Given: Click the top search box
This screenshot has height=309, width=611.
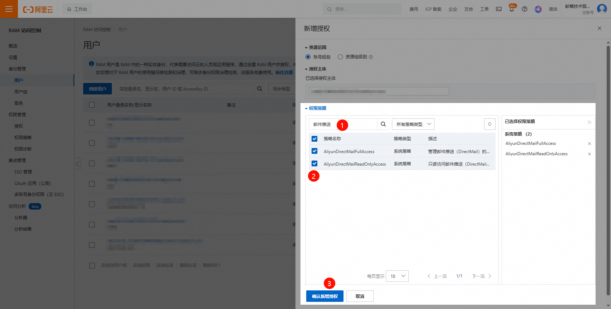Looking at the screenshot, I should click(362, 9).
